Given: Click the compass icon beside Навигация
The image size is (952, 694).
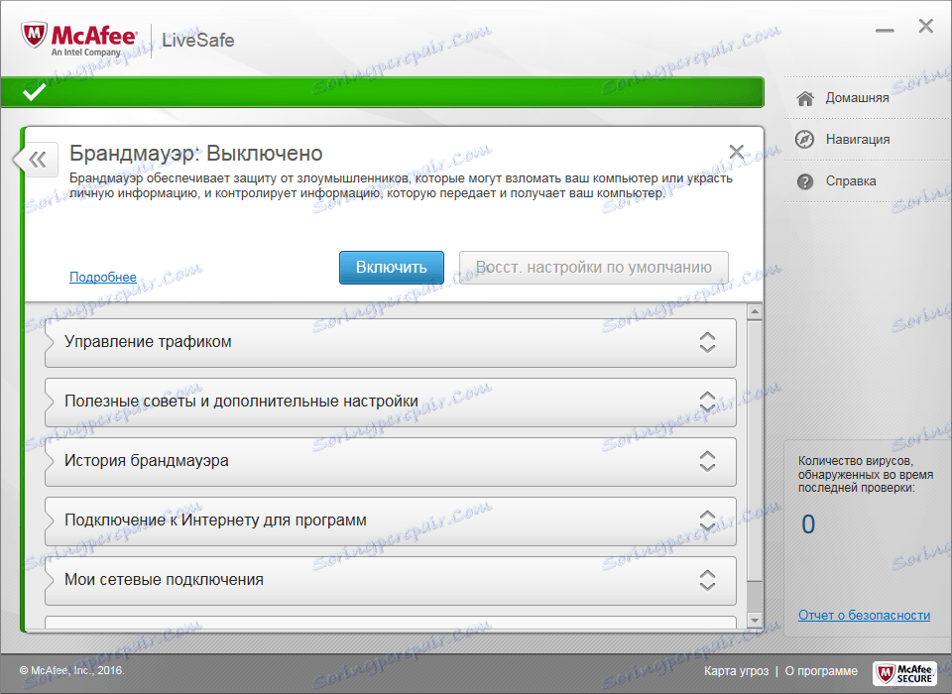Looking at the screenshot, I should click(804, 140).
